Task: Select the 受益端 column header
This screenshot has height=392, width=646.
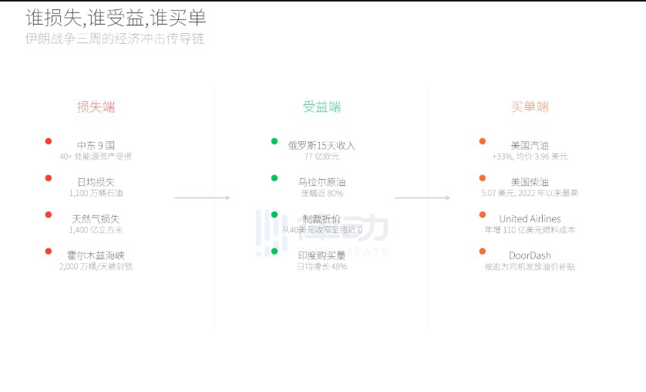Action: point(322,107)
